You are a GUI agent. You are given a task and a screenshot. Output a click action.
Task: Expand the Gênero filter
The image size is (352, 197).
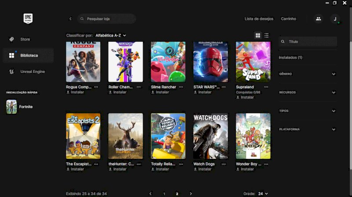tap(308, 74)
